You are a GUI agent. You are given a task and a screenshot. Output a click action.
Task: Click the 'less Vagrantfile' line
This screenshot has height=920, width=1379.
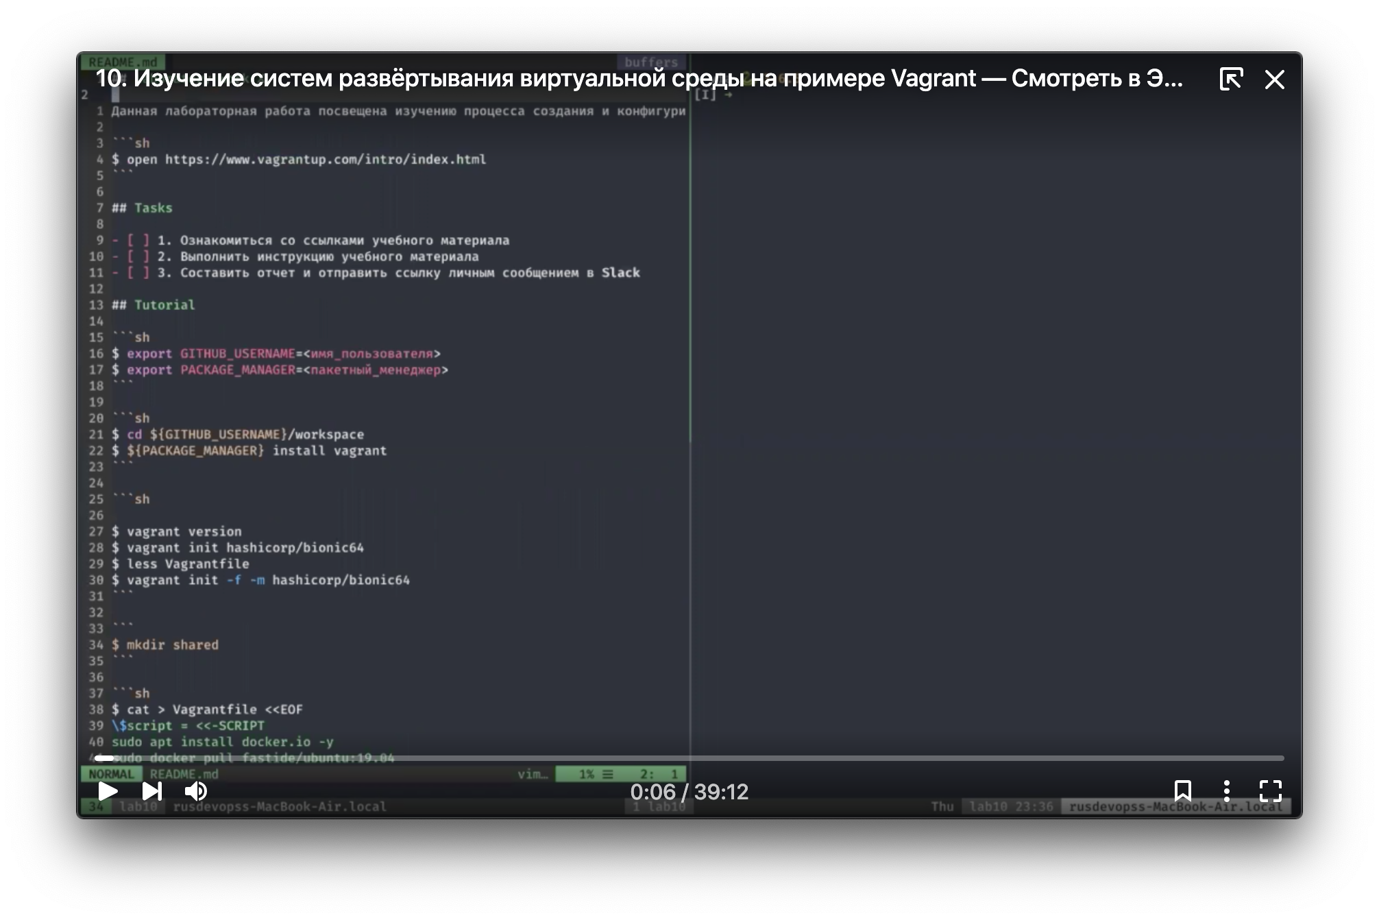(180, 564)
